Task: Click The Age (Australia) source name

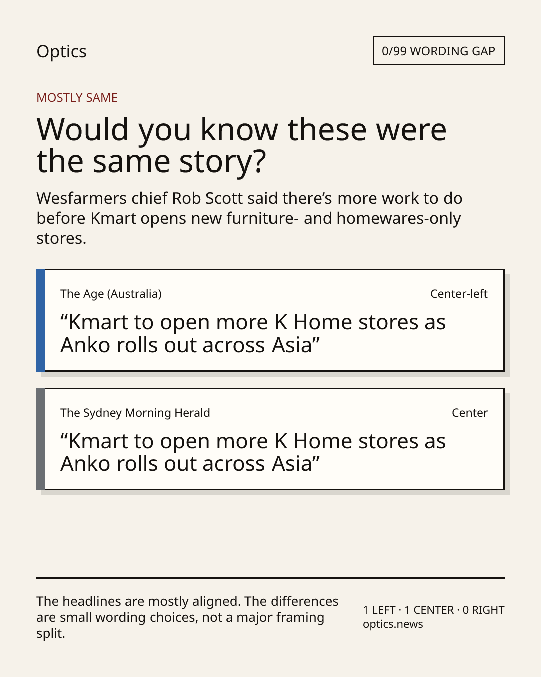Action: tap(111, 294)
